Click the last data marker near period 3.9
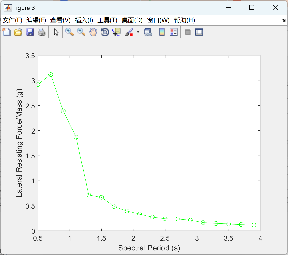The image size is (288, 255). click(x=254, y=225)
